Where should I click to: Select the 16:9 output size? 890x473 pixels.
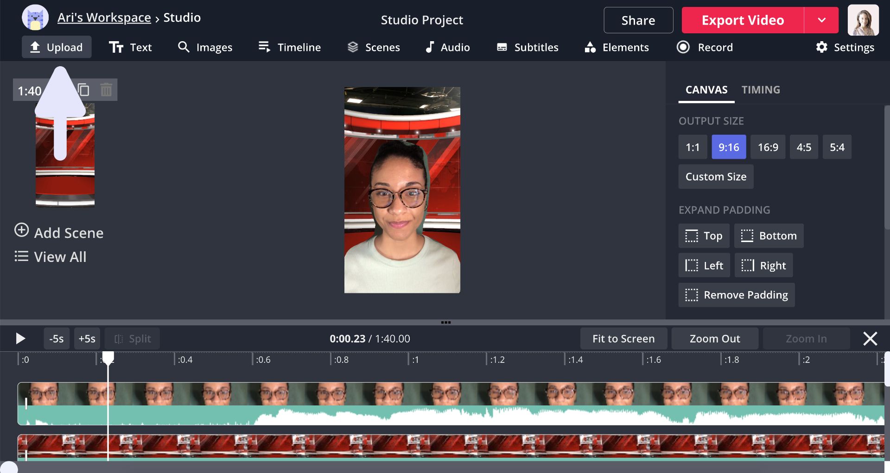click(x=768, y=147)
